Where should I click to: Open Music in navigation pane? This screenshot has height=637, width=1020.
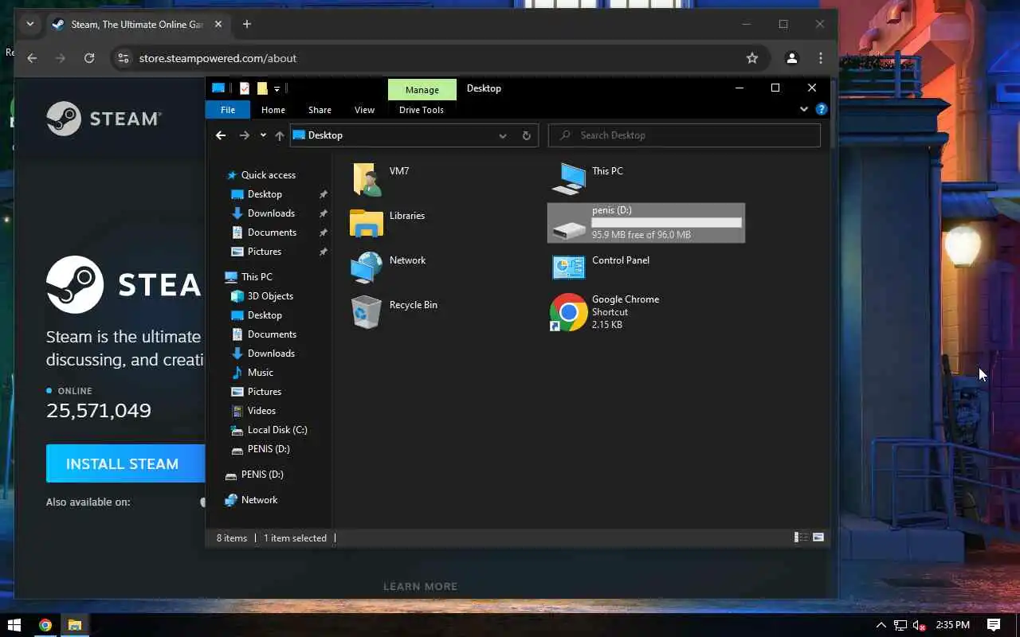point(260,373)
